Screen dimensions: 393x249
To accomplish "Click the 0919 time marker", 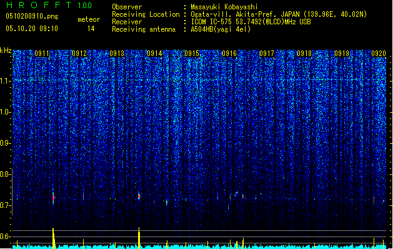I will pyautogui.click(x=342, y=54).
